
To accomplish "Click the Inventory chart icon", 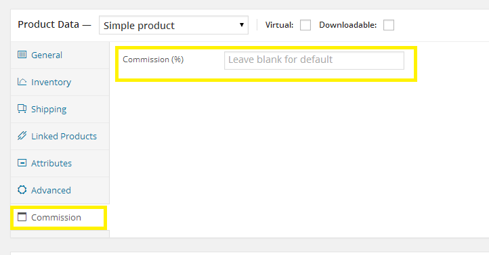I will 22,82.
